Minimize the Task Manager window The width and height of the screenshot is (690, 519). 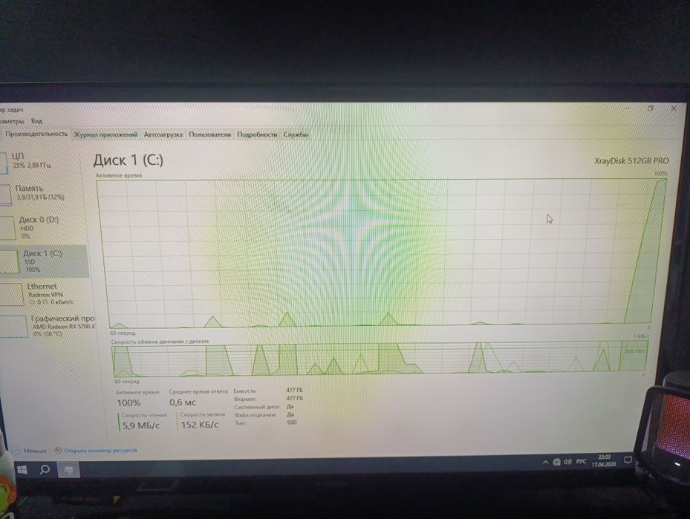(628, 108)
